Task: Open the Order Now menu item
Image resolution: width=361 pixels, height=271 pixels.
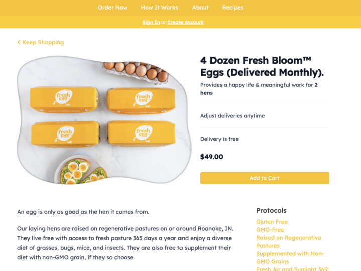Action: tap(113, 8)
